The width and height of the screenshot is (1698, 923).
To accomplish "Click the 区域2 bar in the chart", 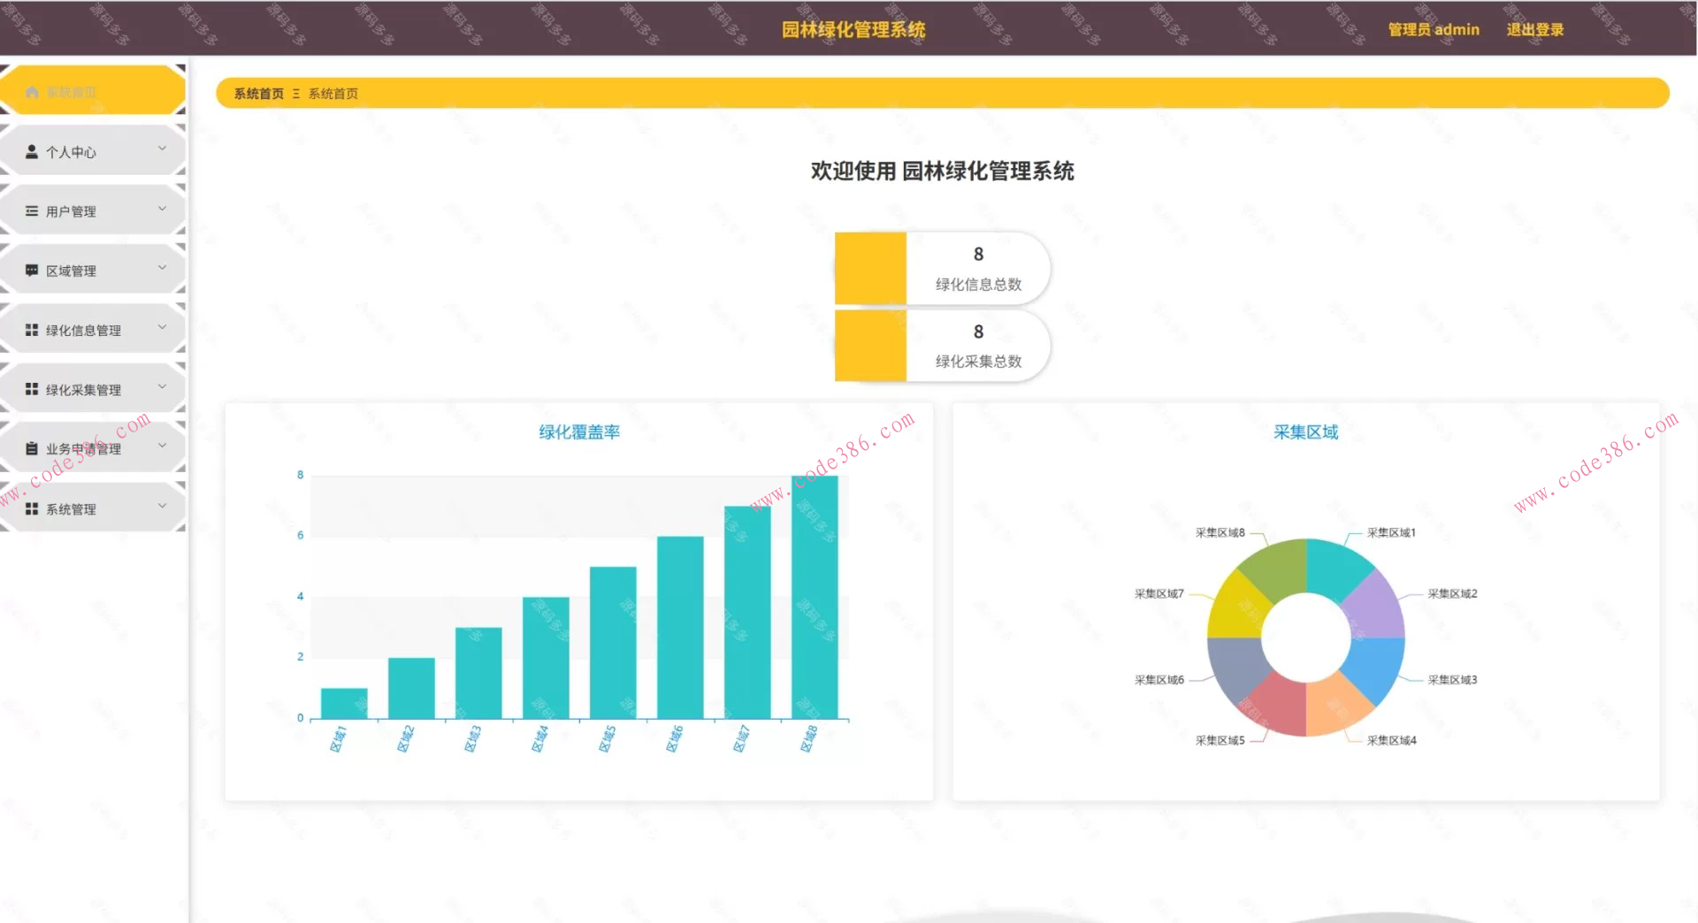I will point(411,688).
